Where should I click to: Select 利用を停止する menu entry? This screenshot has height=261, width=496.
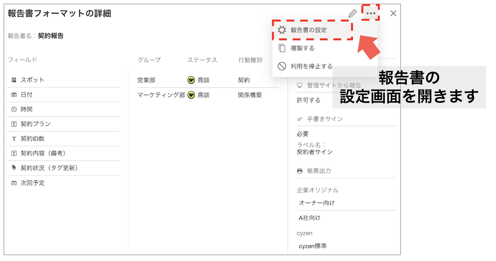tap(325, 66)
